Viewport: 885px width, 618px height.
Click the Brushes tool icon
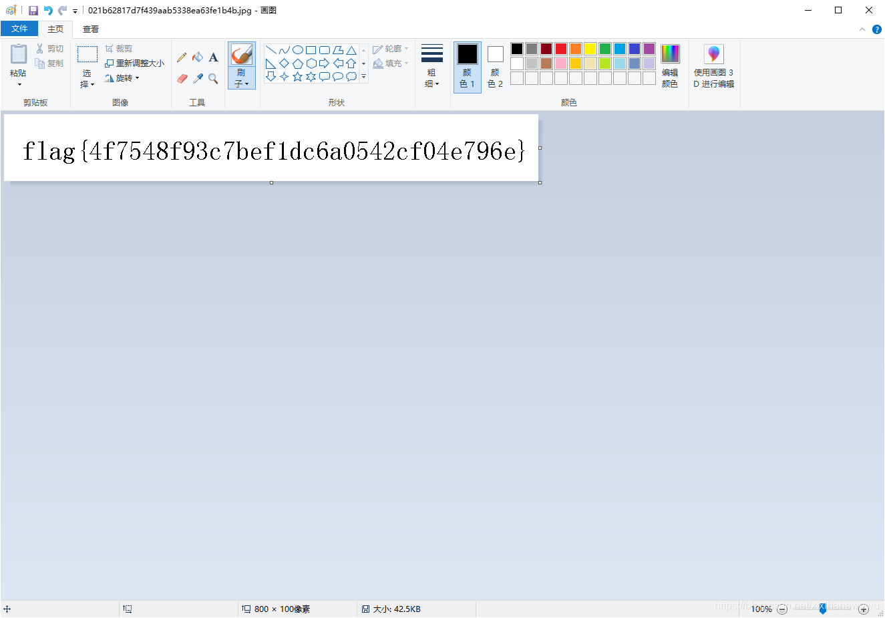tap(241, 54)
